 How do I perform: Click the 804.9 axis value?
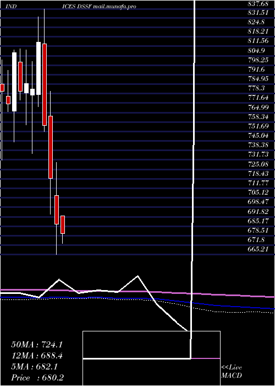click(256, 50)
